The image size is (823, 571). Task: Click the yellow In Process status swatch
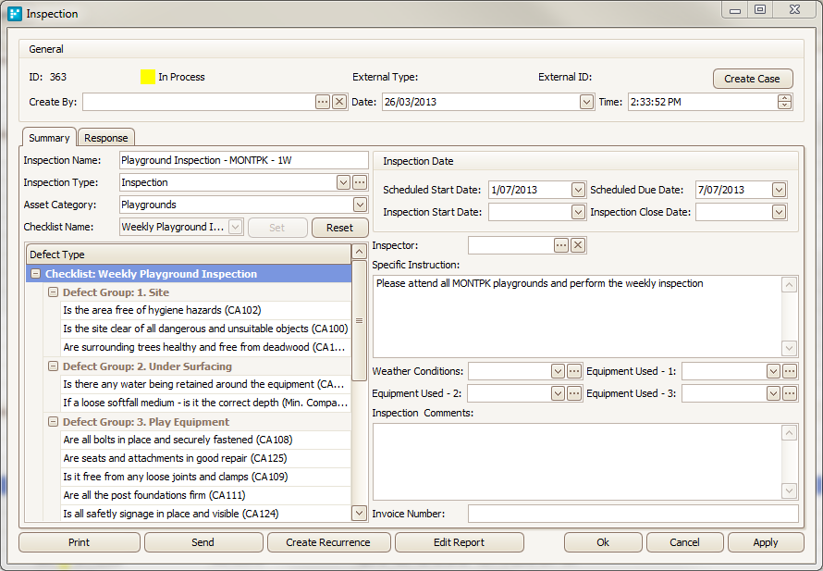click(148, 78)
